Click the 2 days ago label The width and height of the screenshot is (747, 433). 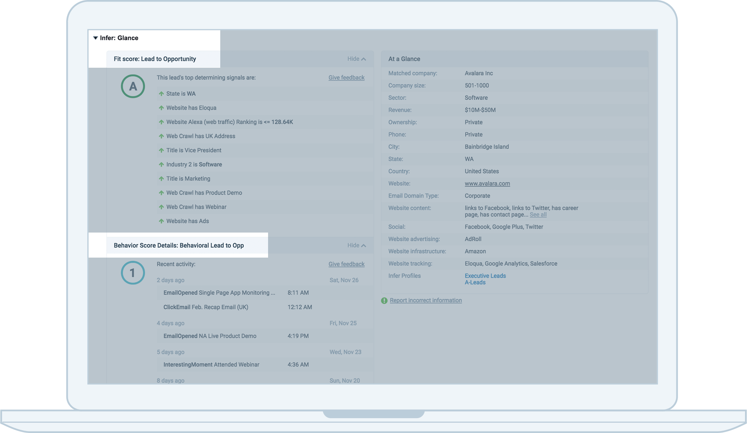170,280
